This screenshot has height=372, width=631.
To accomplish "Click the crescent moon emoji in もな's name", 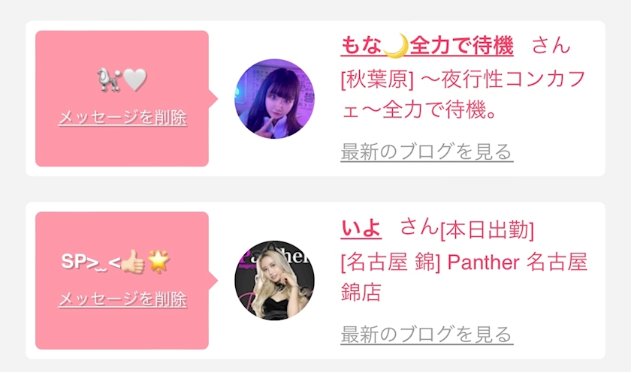I will (x=395, y=46).
